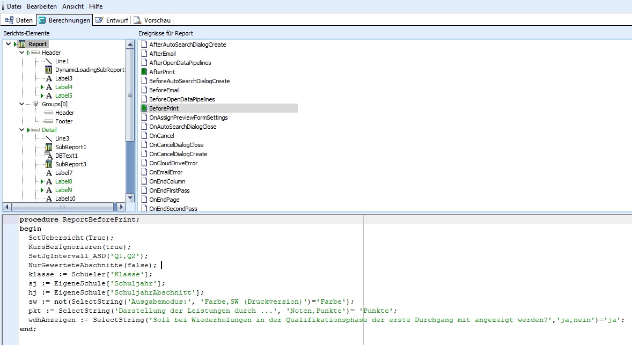
Task: Select the Detail band item
Action: coord(49,130)
